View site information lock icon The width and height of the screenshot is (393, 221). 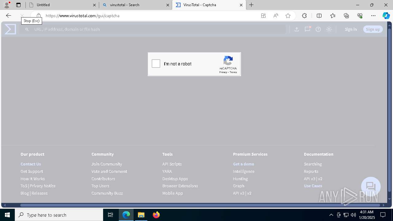[x=38, y=16]
